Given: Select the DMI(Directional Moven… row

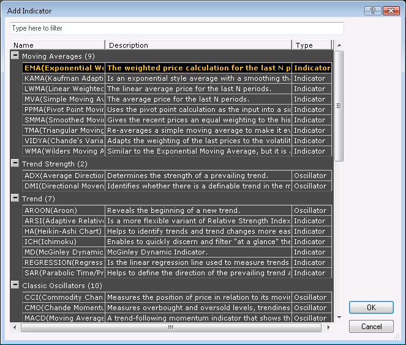Looking at the screenshot, I should pyautogui.click(x=177, y=186).
